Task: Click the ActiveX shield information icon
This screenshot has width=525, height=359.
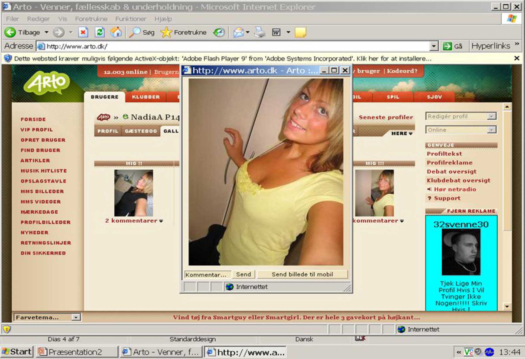Action: point(8,58)
